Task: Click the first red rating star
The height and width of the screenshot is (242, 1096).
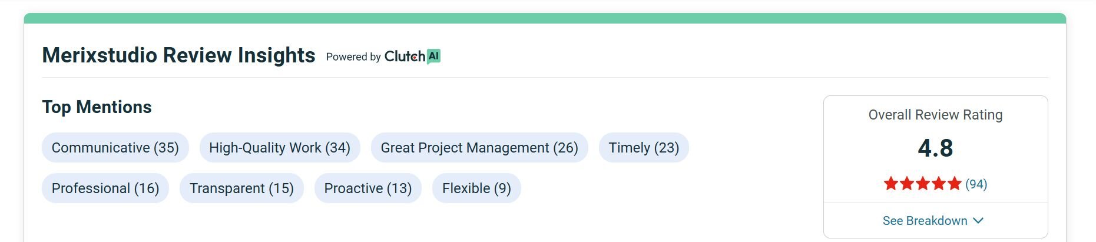Action: (891, 184)
